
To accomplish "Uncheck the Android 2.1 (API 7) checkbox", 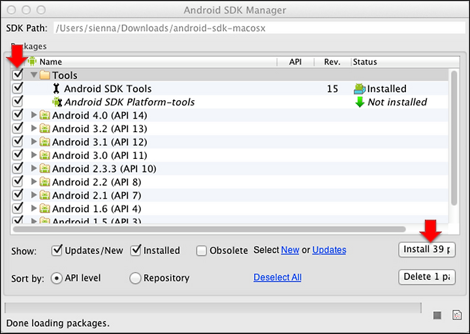I will pos(18,194).
